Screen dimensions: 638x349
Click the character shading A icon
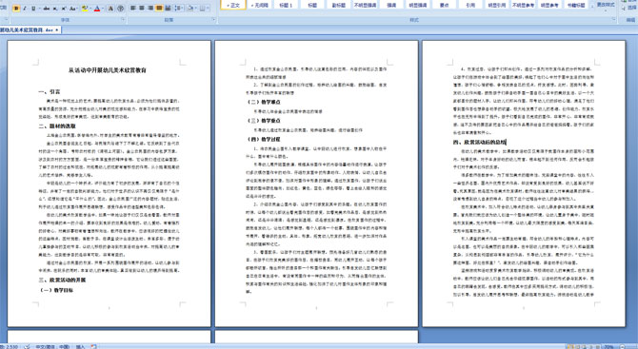coord(110,9)
